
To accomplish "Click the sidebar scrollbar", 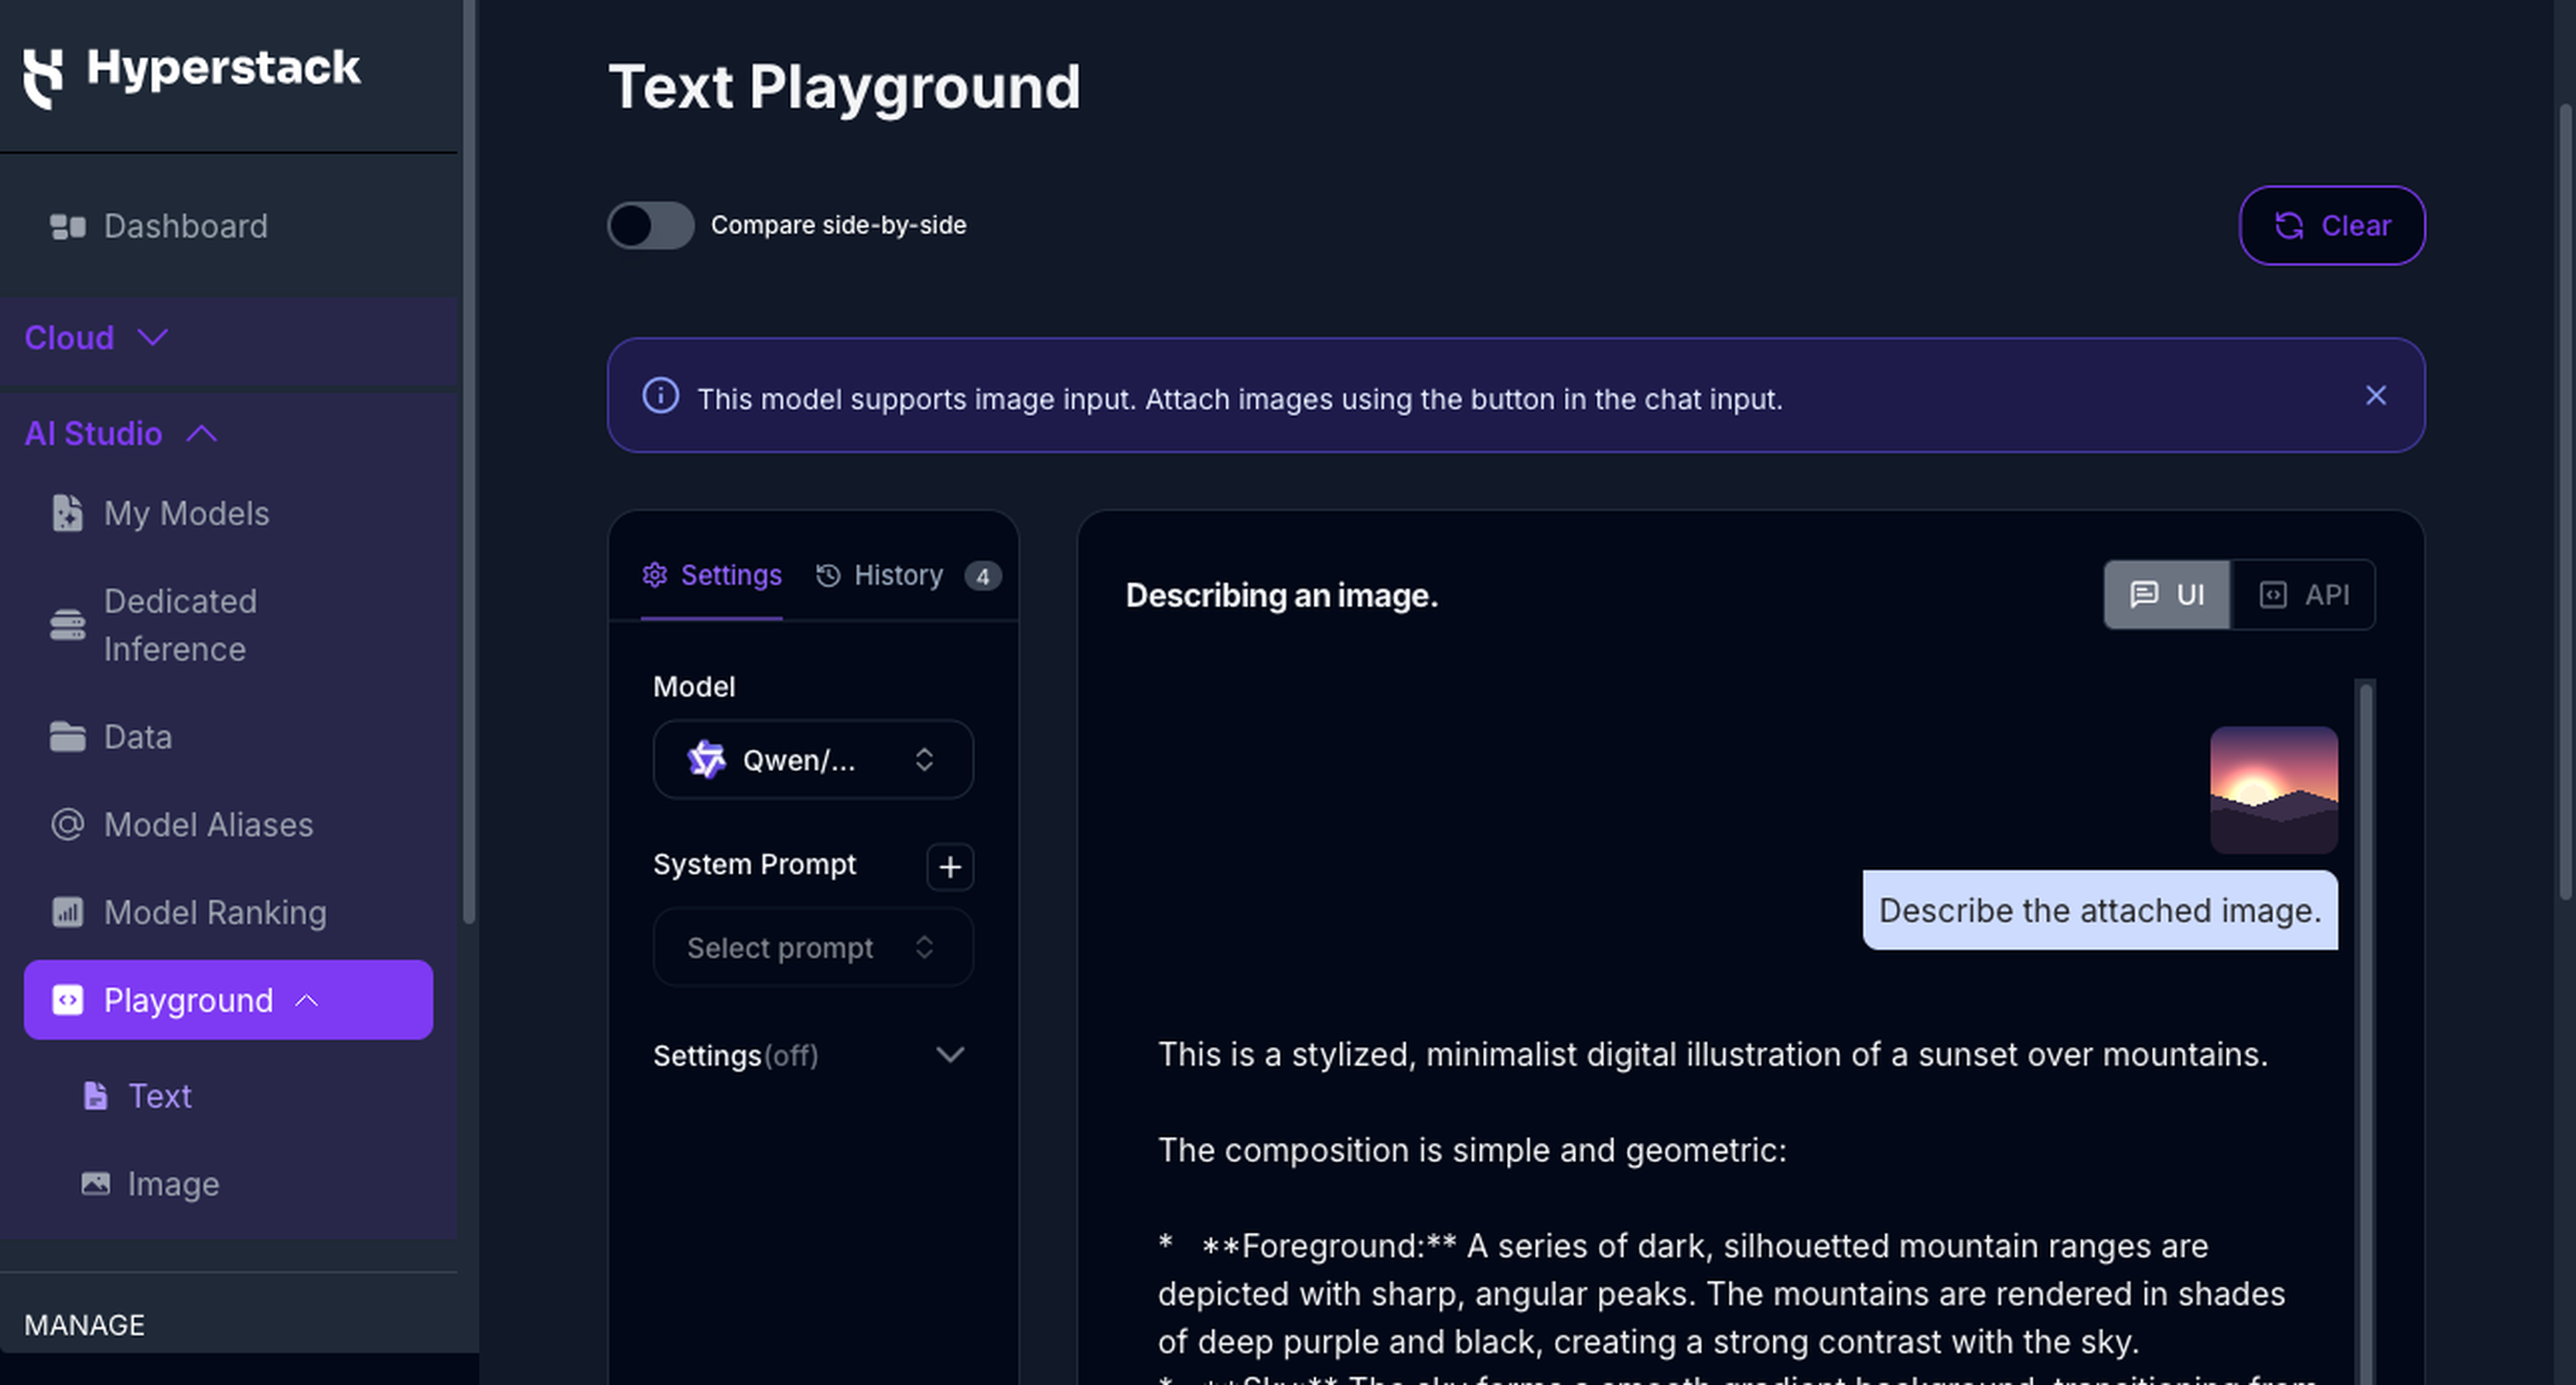I will [469, 460].
